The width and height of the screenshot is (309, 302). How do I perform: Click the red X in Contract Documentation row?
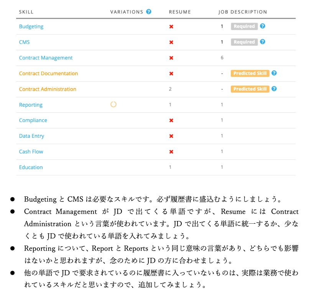click(x=171, y=74)
